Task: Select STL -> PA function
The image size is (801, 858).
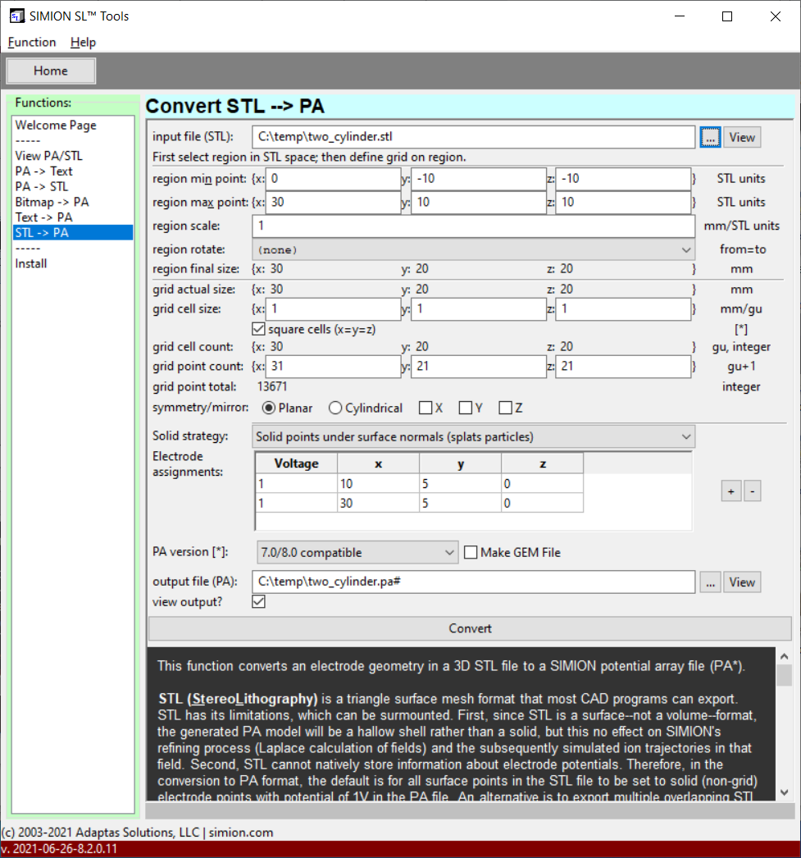Action: click(73, 233)
